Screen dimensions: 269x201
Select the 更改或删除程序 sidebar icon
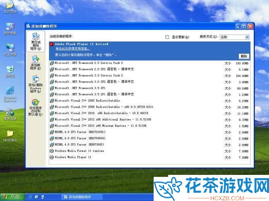(x=35, y=41)
